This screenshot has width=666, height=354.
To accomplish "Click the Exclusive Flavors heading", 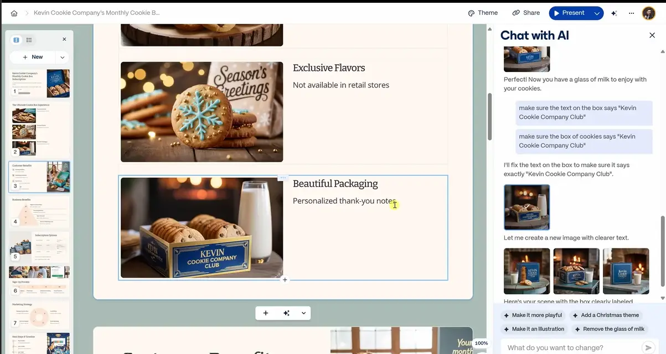I will (x=329, y=68).
